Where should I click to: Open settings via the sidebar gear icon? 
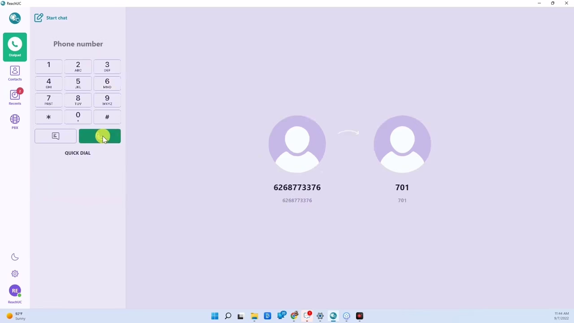click(x=15, y=274)
